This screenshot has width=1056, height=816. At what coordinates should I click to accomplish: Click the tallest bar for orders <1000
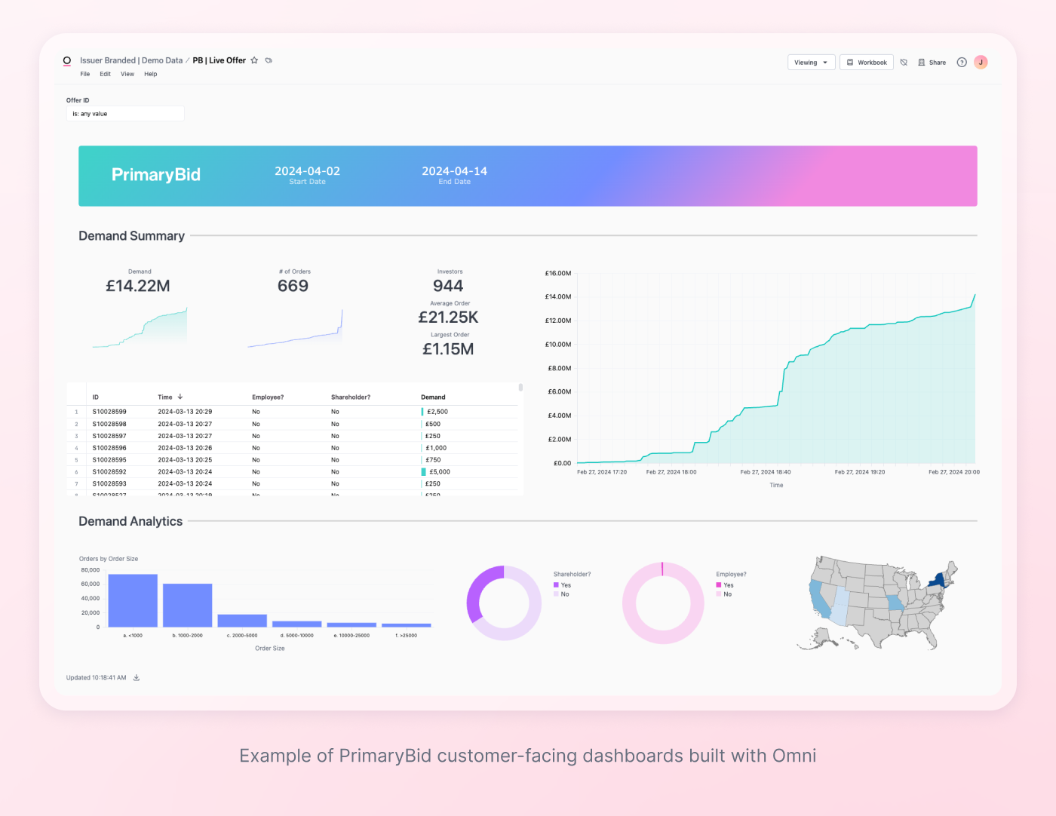pyautogui.click(x=133, y=600)
